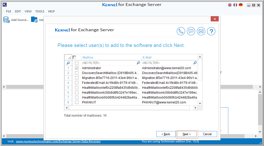
Task: Check the HealthMailboxb0b080fcb checkbox
Action: coord(77,97)
